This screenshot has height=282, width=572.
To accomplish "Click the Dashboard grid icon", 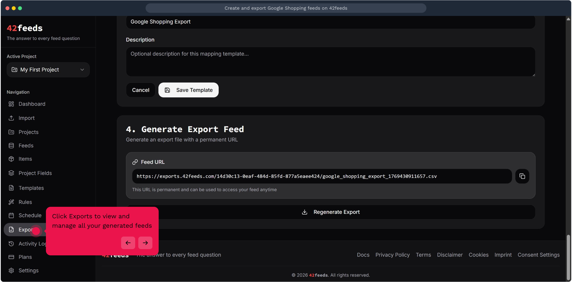I will (x=11, y=104).
